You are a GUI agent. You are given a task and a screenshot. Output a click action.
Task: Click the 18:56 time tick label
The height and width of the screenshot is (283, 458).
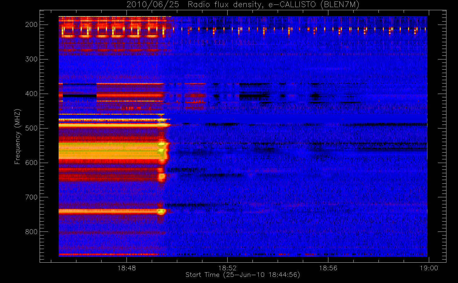coord(328,268)
